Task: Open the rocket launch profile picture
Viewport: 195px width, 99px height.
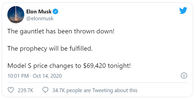Action: tap(16, 15)
